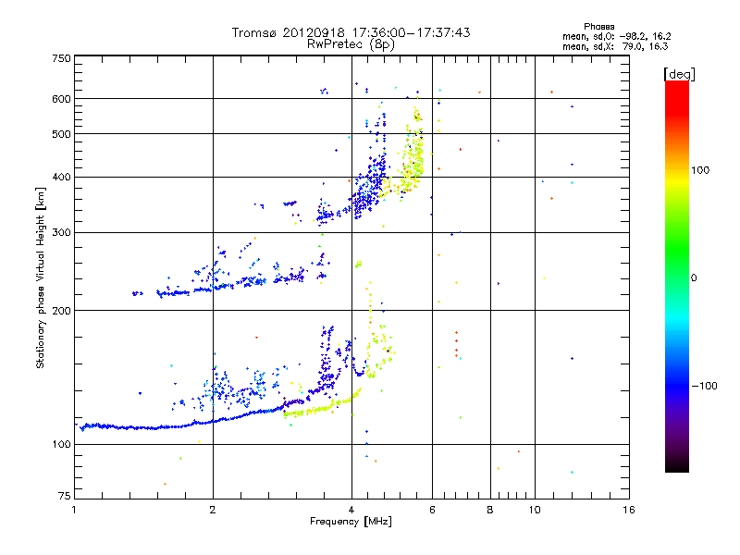The width and height of the screenshot is (740, 555).
Task: Click the x-axis tick label '8'
Action: [x=490, y=510]
